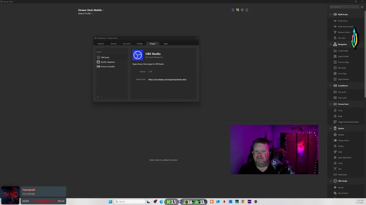Select the Open Application action icon
Viewport: 366px width, 205px height.
[335, 157]
